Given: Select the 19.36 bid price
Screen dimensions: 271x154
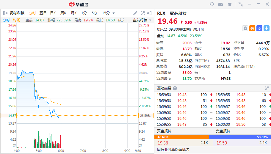Looking at the screenshot, I should [163, 143].
